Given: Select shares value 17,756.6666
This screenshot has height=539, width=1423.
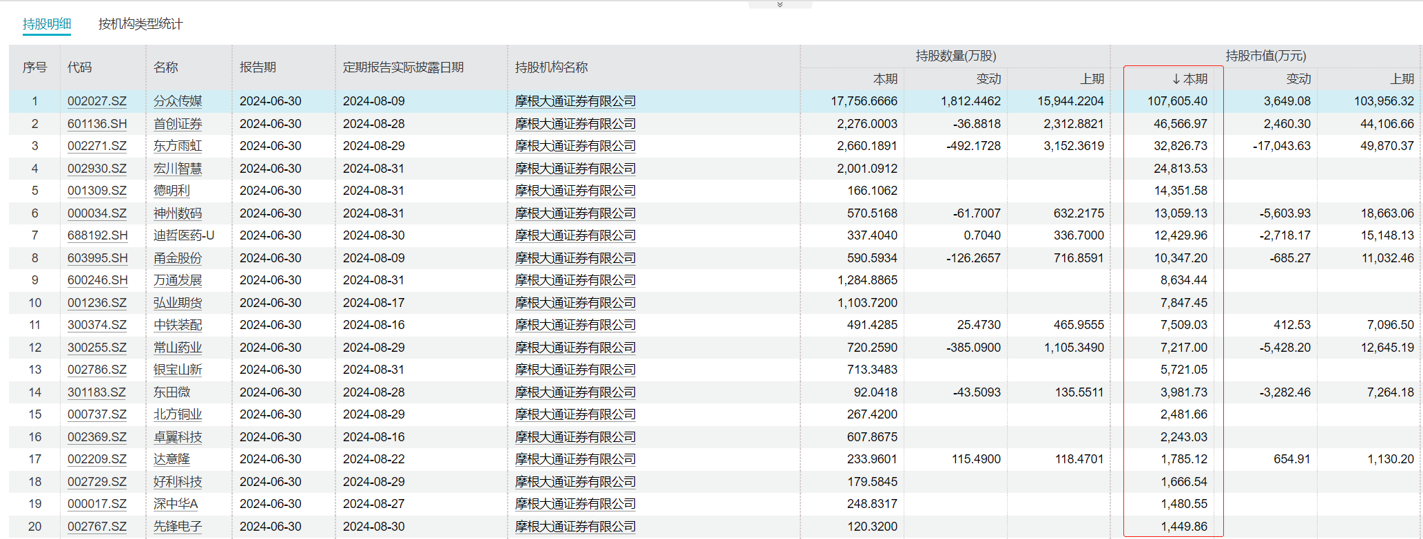Looking at the screenshot, I should coord(864,101).
